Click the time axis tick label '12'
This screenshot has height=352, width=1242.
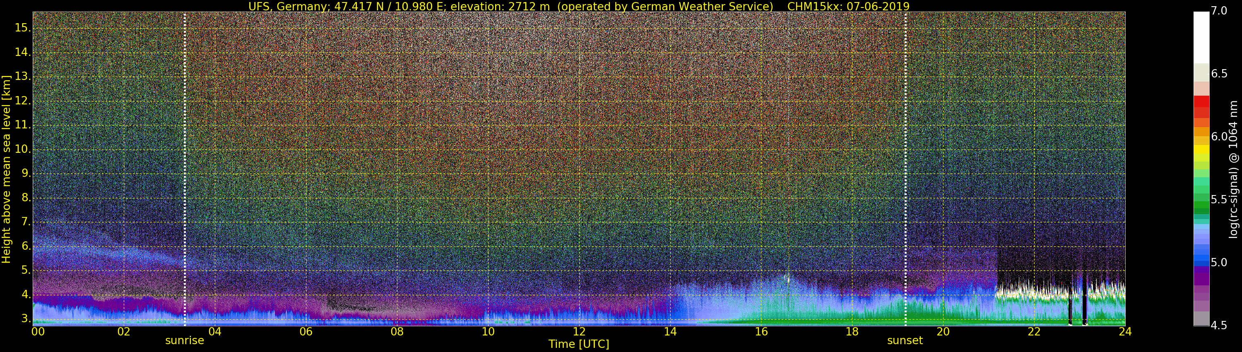pyautogui.click(x=579, y=332)
